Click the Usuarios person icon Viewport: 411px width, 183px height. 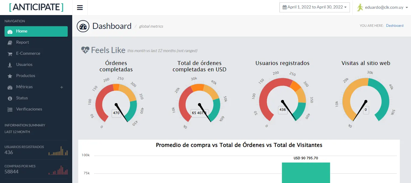(10, 65)
